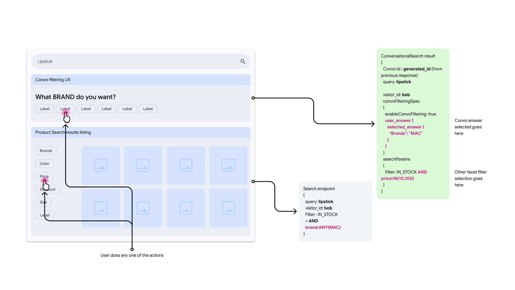This screenshot has width=515, height=290.
Task: Click the first image placeholder in the bottom row
Action: pos(100,208)
